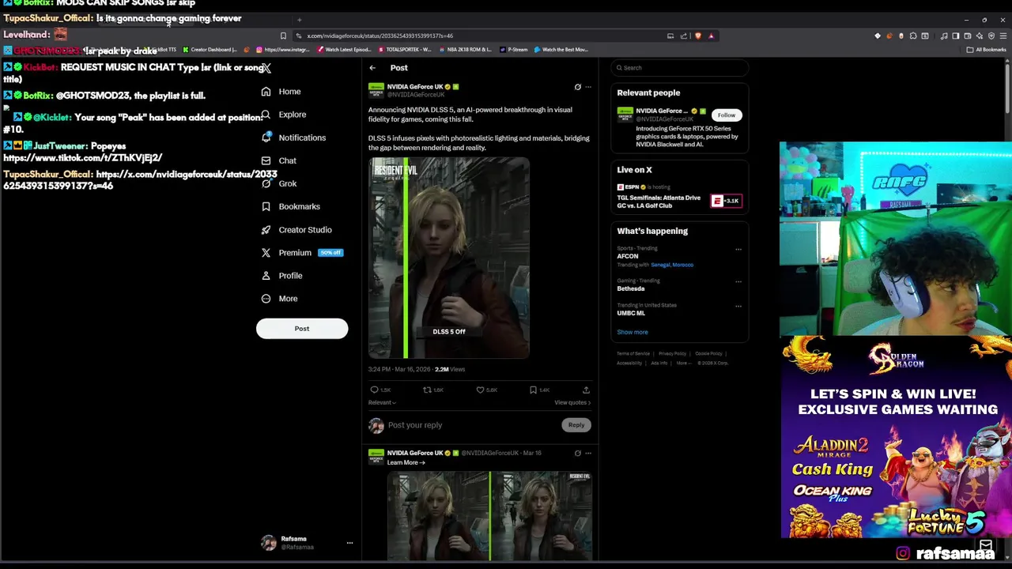Like the post via heart icon
This screenshot has width=1012, height=569.
[x=480, y=390]
